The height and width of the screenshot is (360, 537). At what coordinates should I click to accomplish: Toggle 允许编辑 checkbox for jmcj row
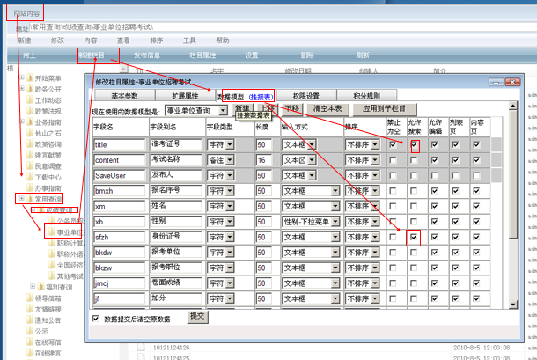click(435, 283)
